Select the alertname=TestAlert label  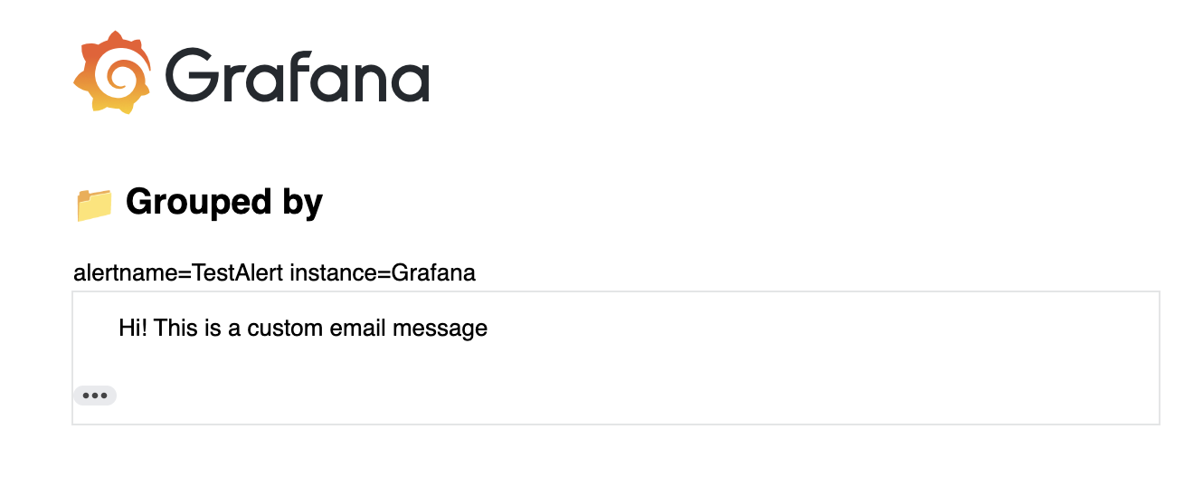tap(178, 272)
